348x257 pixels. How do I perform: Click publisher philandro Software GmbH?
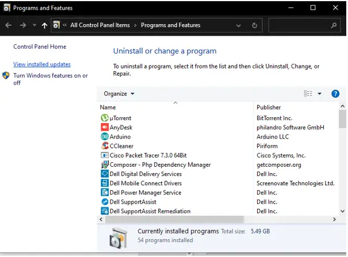290,128
